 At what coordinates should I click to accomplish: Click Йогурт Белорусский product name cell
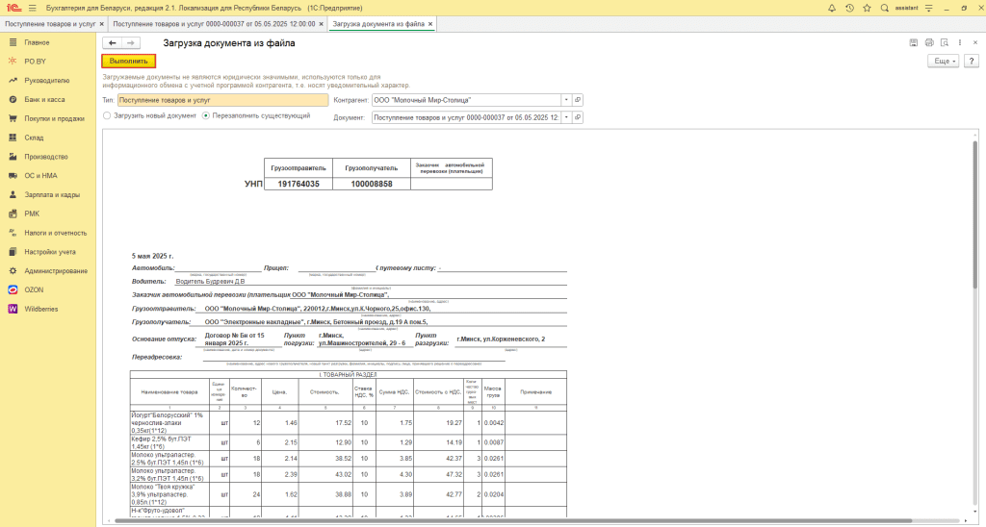[x=169, y=423]
